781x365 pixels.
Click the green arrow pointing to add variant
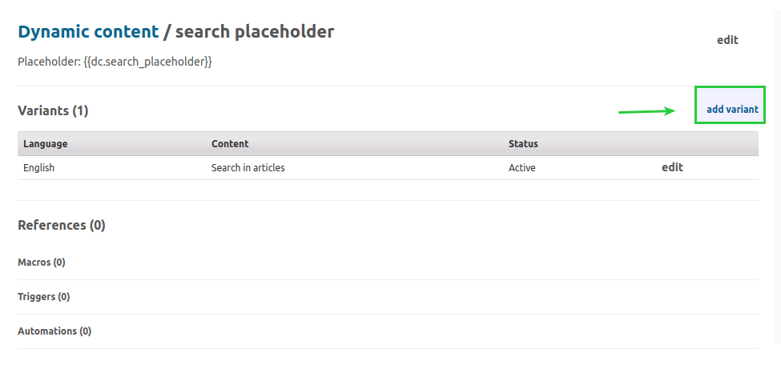pos(647,111)
